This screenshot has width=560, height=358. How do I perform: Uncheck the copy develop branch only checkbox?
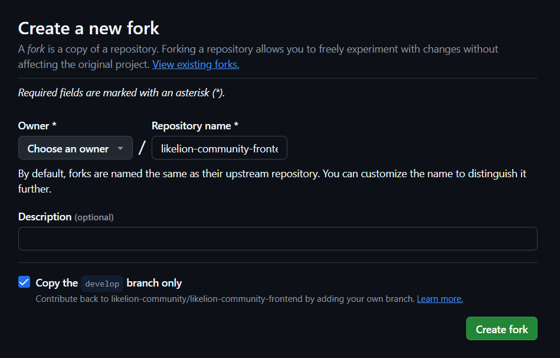tap(24, 282)
